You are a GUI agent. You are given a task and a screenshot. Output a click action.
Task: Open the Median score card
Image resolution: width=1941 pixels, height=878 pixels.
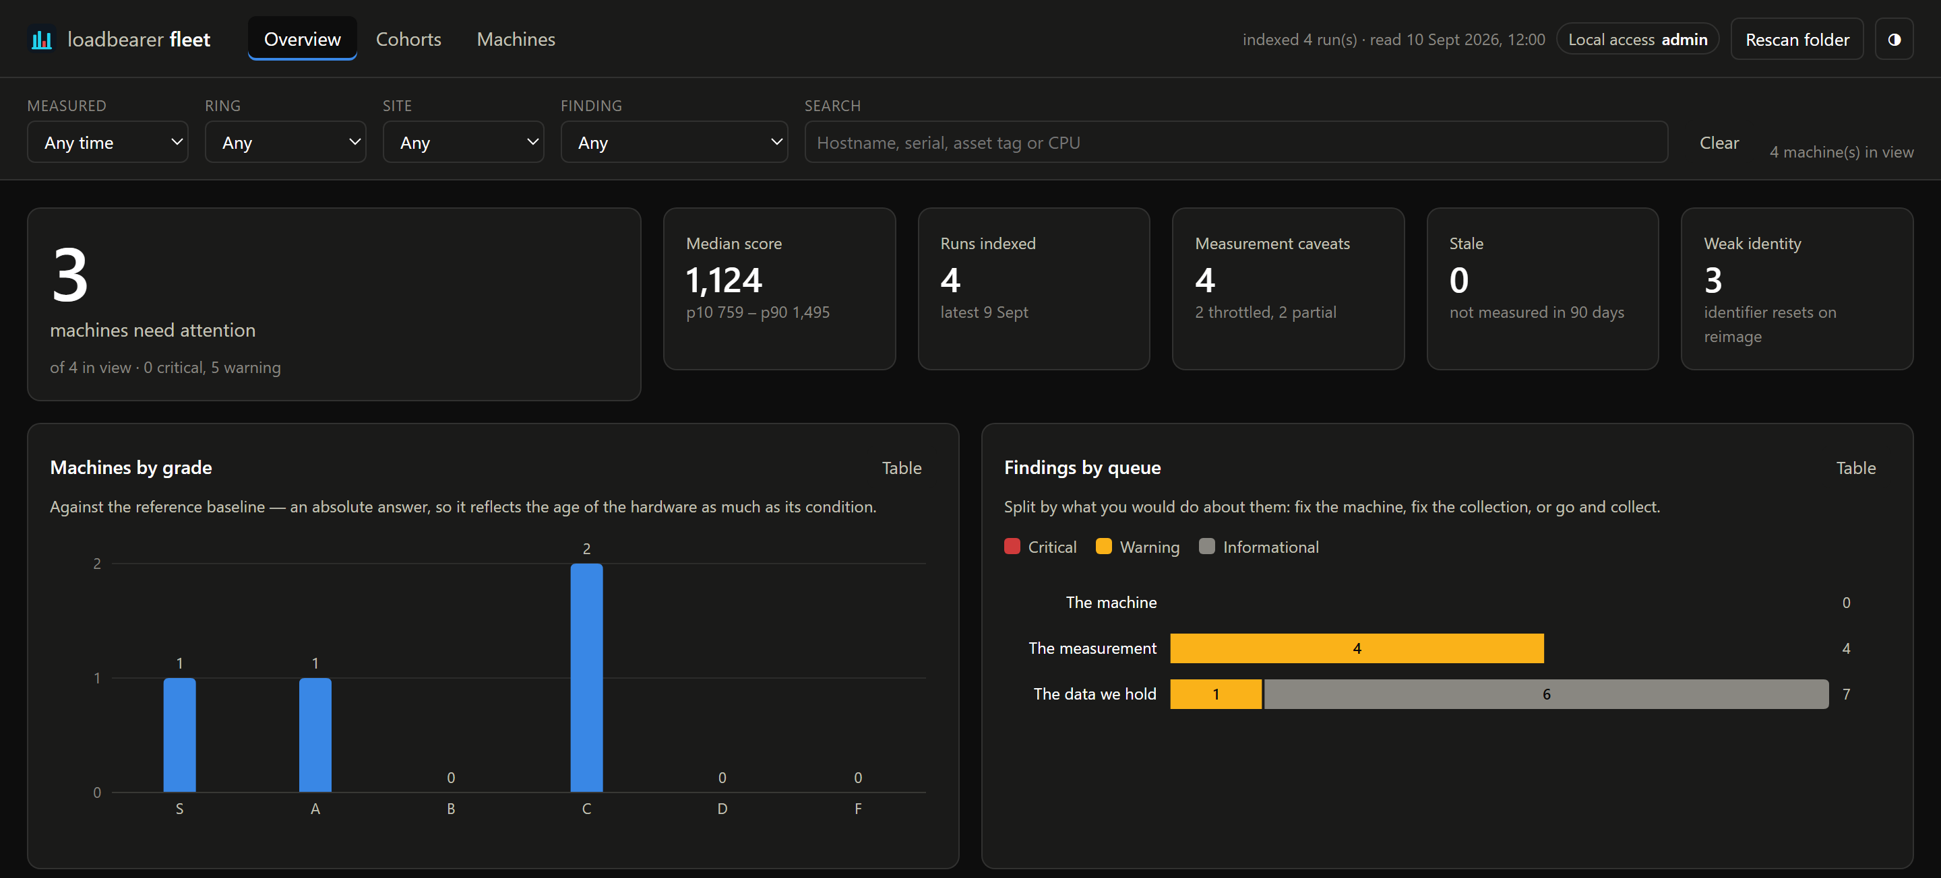coord(779,289)
